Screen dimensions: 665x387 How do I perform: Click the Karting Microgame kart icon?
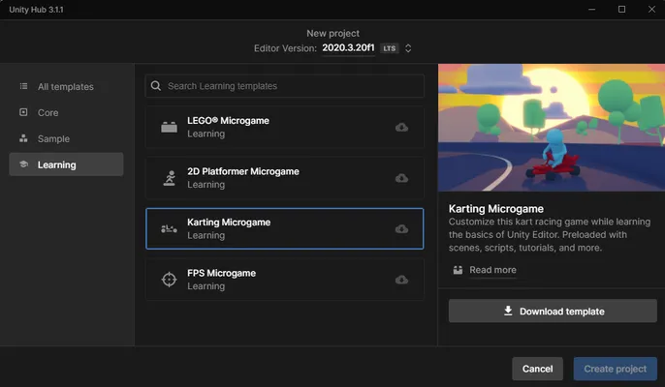click(169, 229)
